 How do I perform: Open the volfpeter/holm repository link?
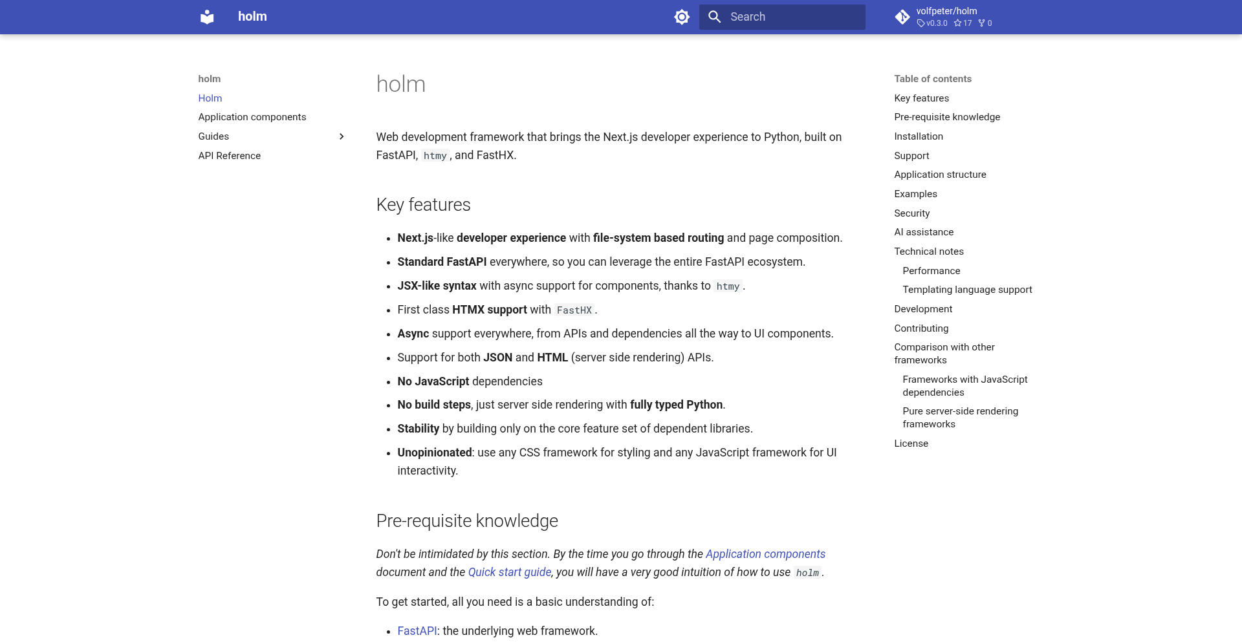[946, 11]
